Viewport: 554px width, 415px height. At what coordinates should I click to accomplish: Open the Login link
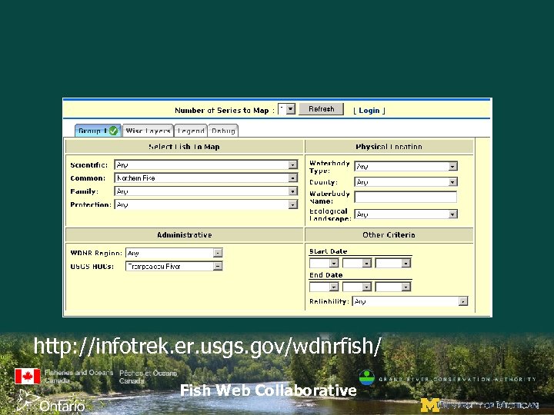pyautogui.click(x=369, y=111)
